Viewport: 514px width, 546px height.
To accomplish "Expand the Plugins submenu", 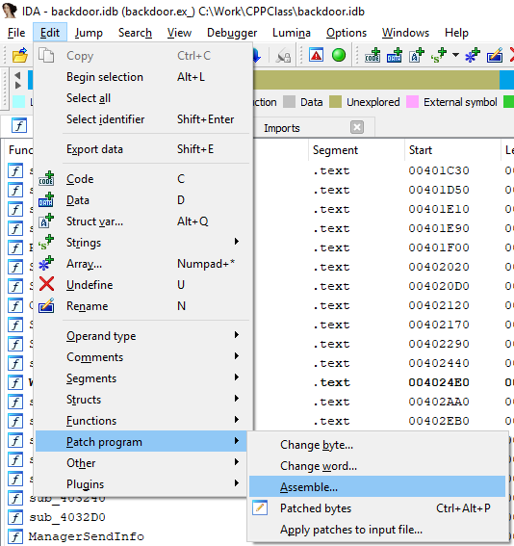I will (141, 484).
